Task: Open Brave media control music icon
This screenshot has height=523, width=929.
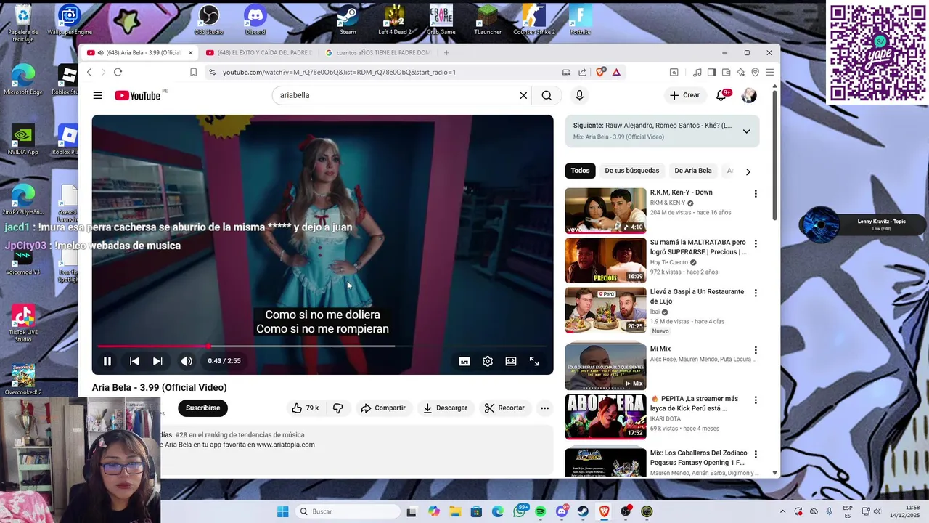Action: click(x=697, y=72)
